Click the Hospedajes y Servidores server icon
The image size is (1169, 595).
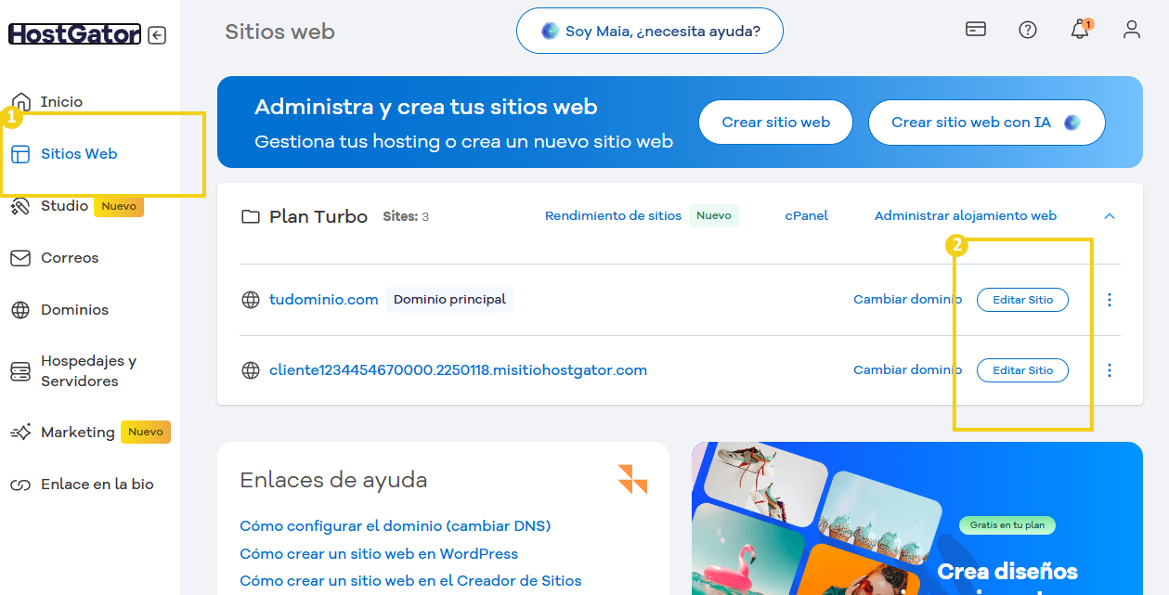[x=20, y=371]
